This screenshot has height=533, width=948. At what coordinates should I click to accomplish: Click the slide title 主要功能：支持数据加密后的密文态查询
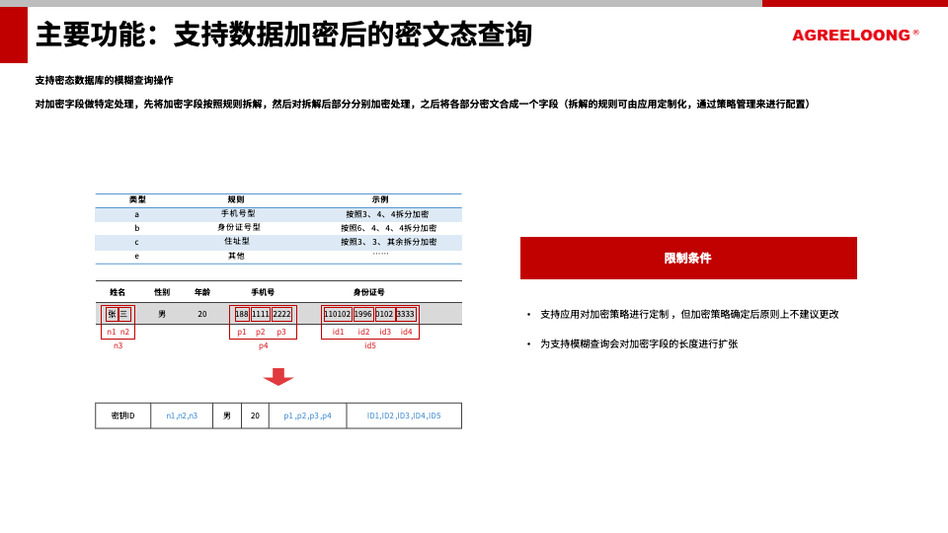click(x=283, y=35)
